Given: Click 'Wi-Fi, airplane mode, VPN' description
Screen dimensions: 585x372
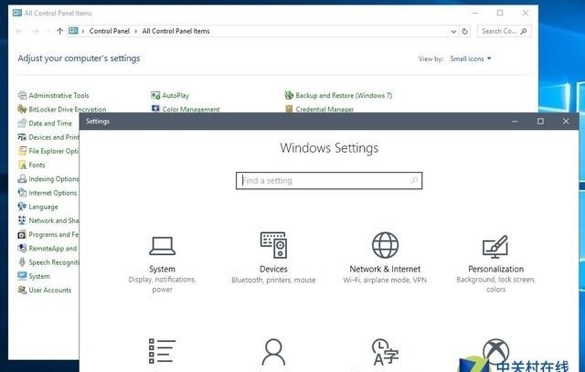Looking at the screenshot, I should tap(385, 280).
